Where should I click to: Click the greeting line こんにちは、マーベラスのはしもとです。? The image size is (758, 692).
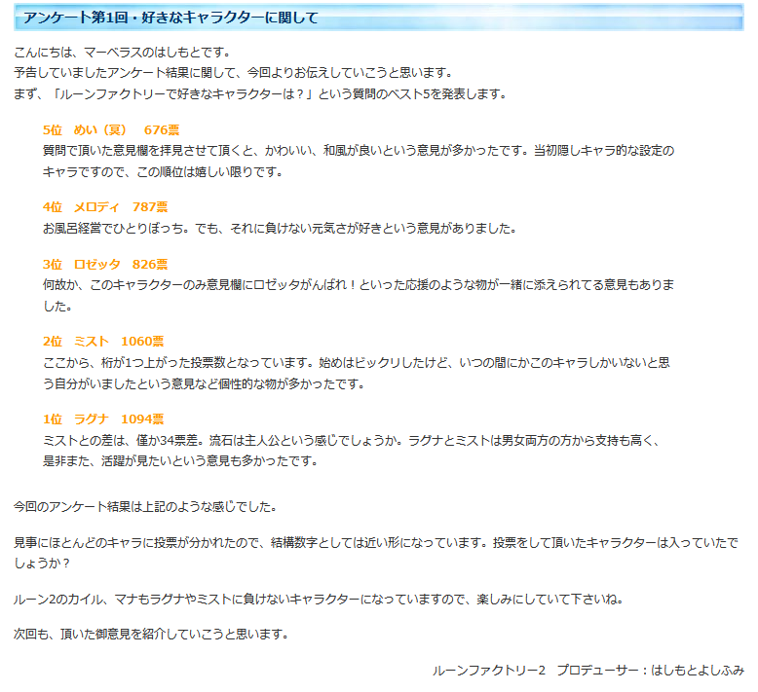[123, 53]
